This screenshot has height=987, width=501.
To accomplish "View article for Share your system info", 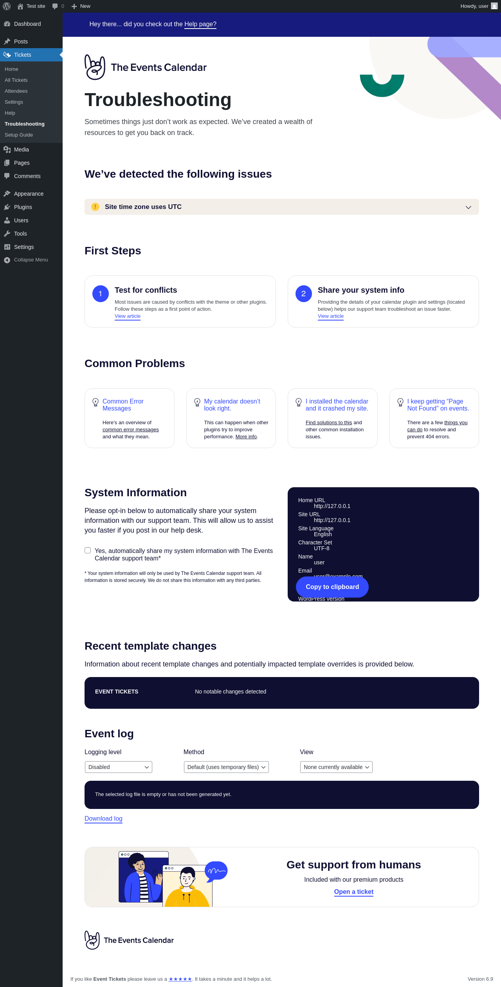I will tap(331, 316).
